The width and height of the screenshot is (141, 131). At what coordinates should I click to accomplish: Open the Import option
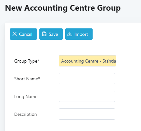(x=79, y=34)
